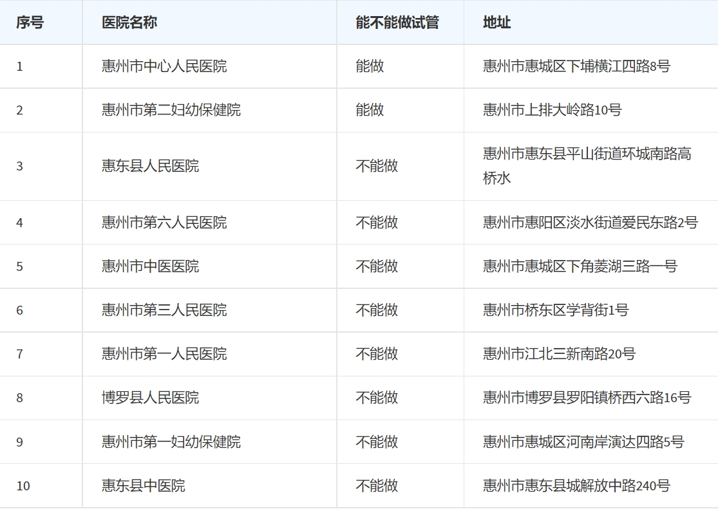Click address 惠州市上排大岭路10号
The image size is (718, 509).
[x=553, y=110]
